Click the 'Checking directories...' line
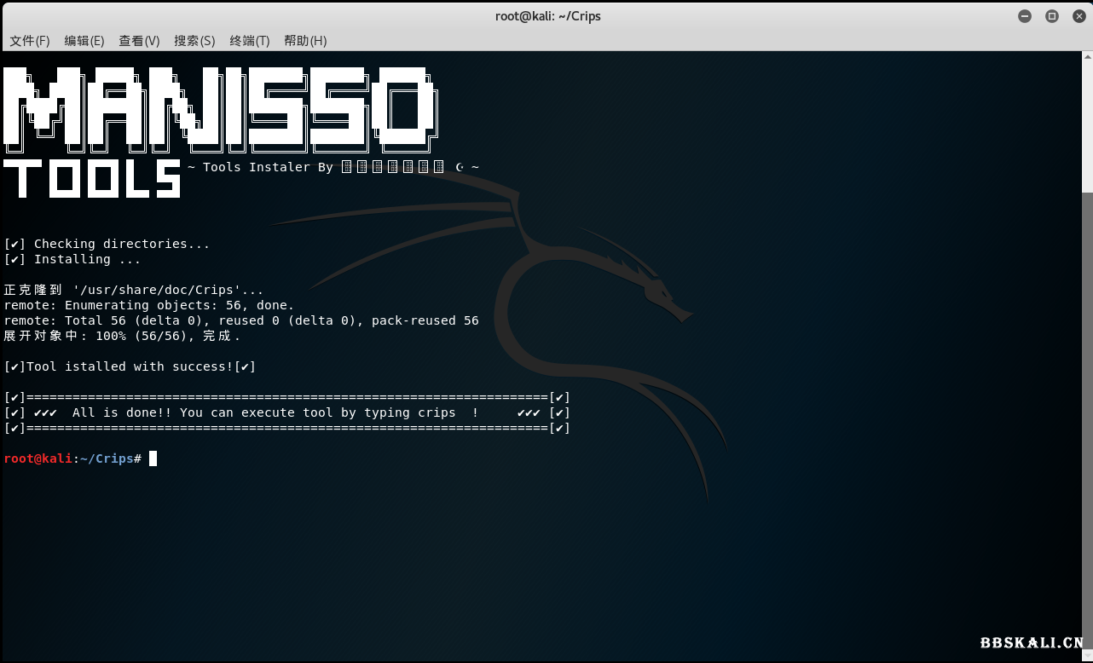Image resolution: width=1093 pixels, height=663 pixels. tap(107, 244)
